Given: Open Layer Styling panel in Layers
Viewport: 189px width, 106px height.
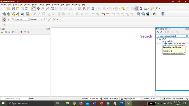Looking at the screenshot, I should click(2, 32).
